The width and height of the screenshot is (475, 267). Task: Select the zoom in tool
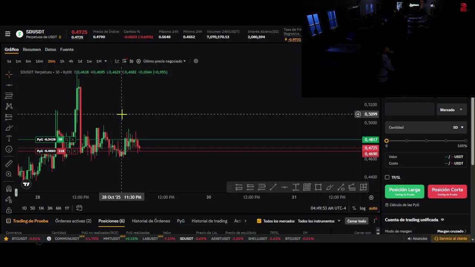pos(9,174)
